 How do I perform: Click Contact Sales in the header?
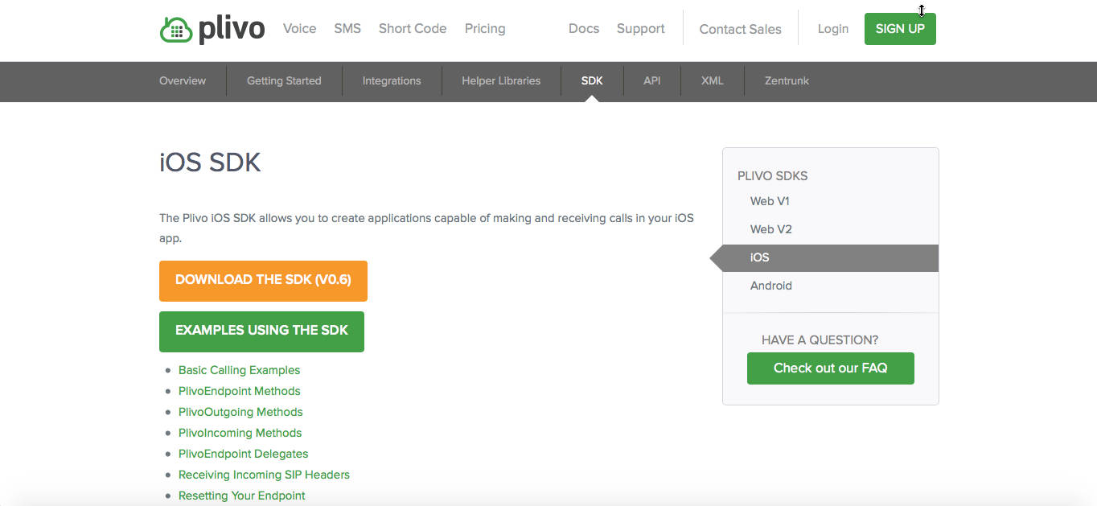tap(740, 29)
